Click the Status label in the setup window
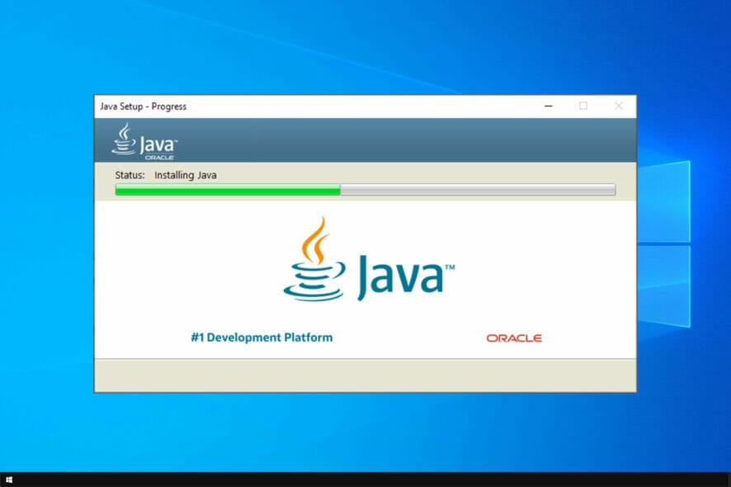 pyautogui.click(x=132, y=175)
